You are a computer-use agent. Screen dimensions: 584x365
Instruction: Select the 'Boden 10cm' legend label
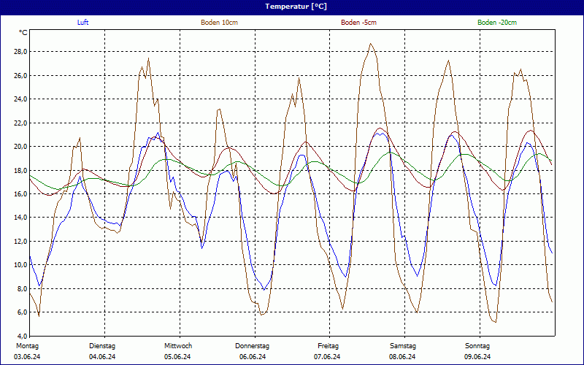coord(219,23)
